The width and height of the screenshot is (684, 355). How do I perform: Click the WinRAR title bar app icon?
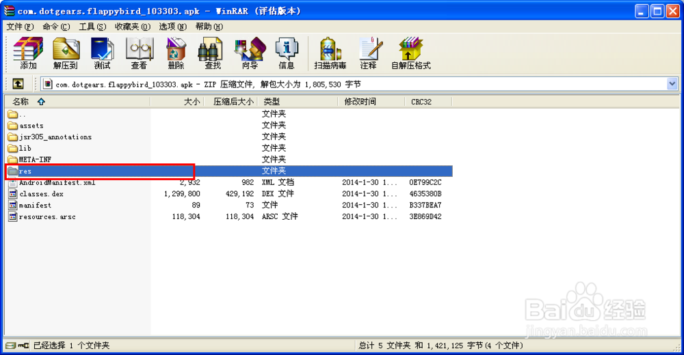click(x=10, y=11)
